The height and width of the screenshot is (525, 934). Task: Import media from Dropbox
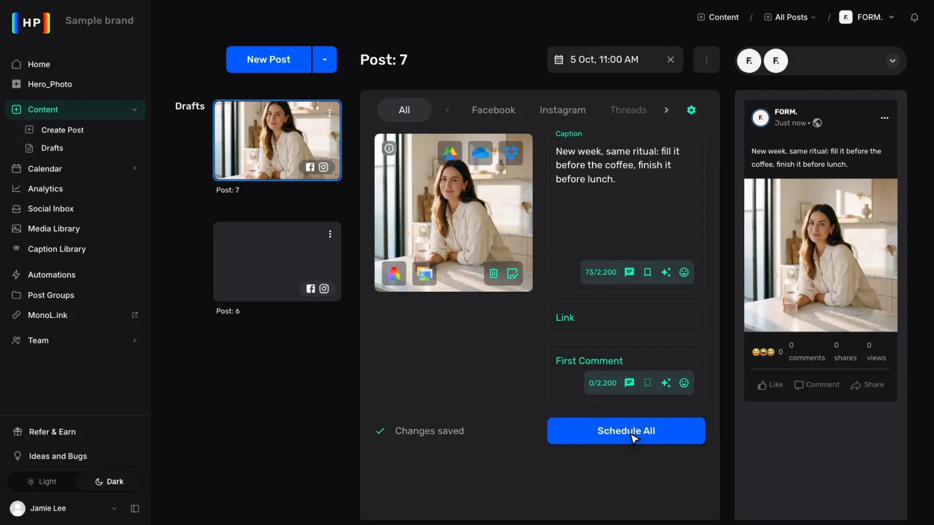click(x=511, y=153)
